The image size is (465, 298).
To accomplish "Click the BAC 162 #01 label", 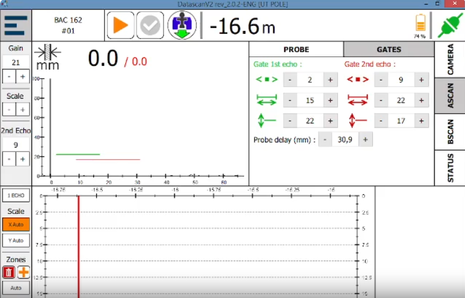I will point(68,25).
